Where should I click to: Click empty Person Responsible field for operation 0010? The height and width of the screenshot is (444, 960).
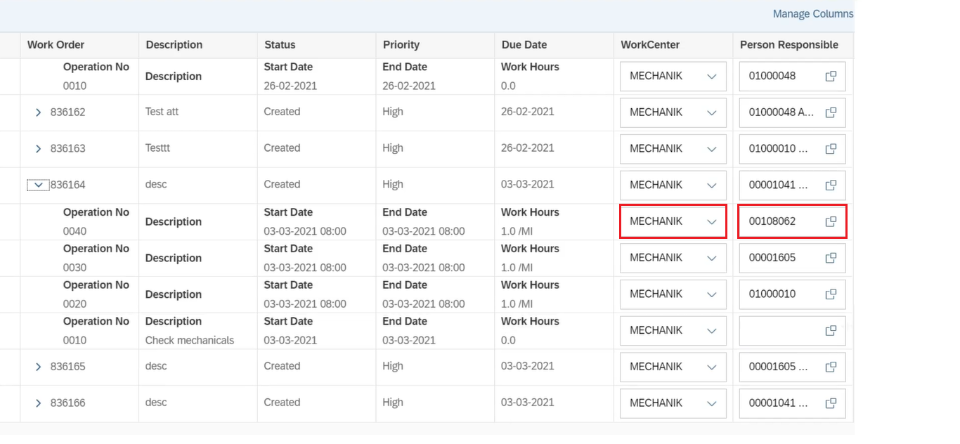point(780,331)
